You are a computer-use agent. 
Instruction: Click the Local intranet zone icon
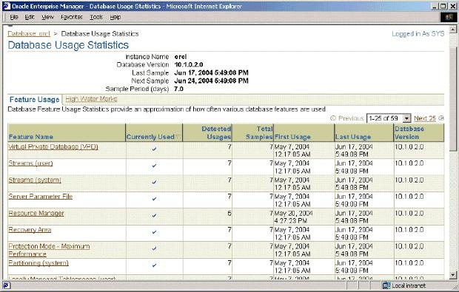click(x=386, y=285)
